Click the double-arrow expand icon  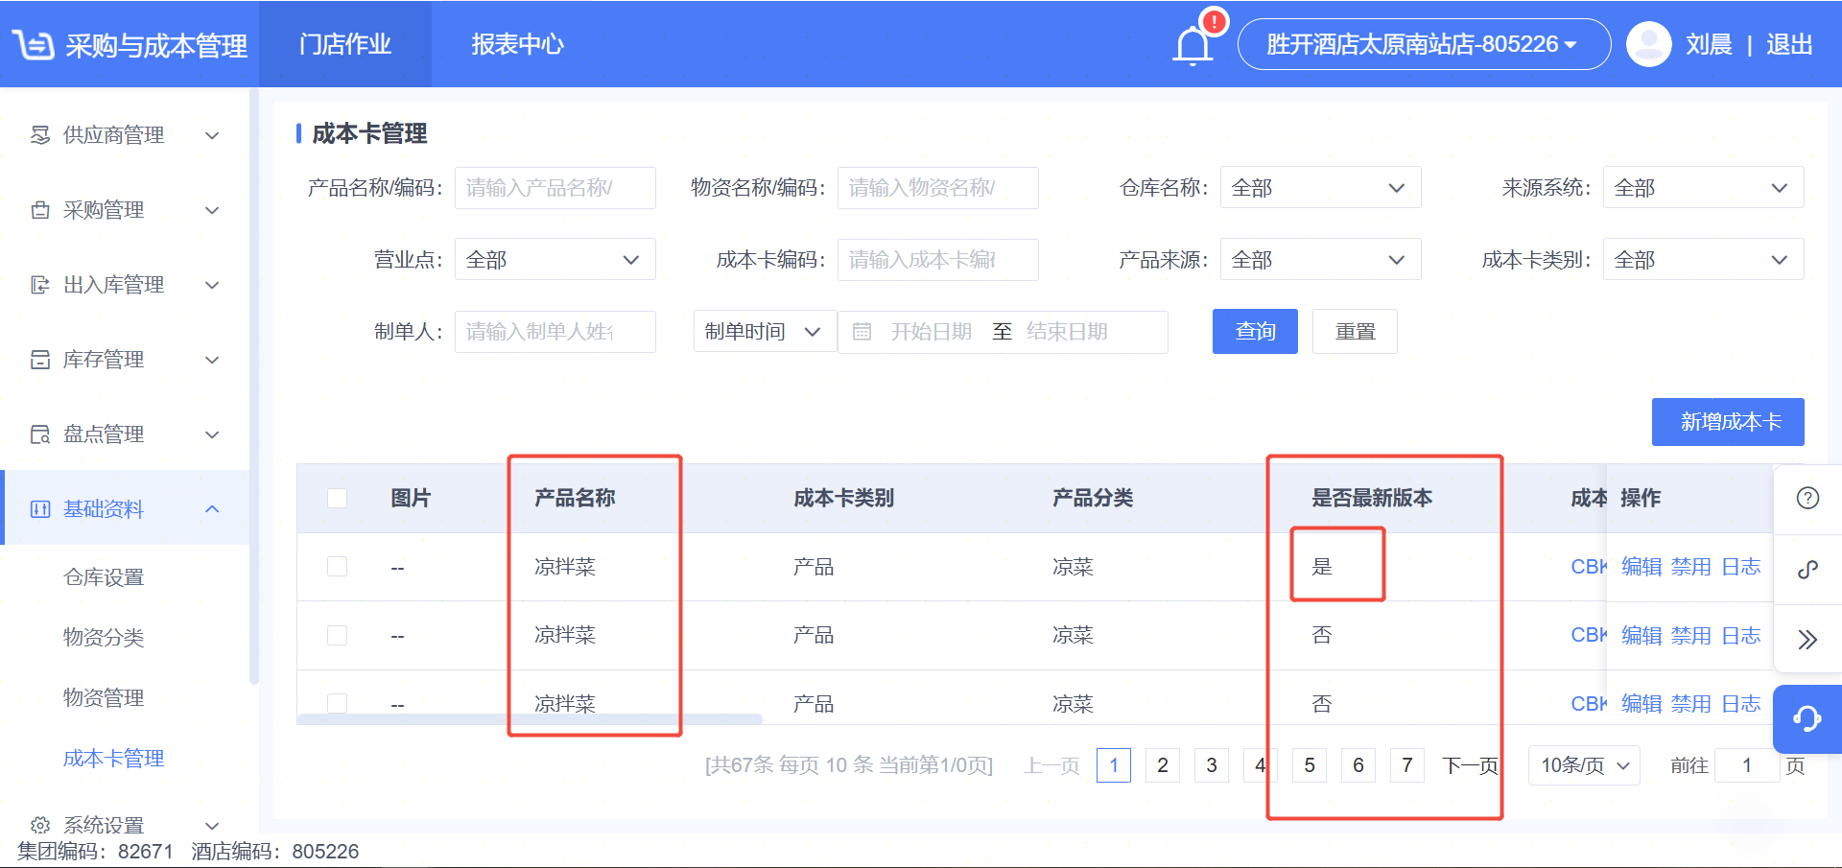pyautogui.click(x=1807, y=640)
